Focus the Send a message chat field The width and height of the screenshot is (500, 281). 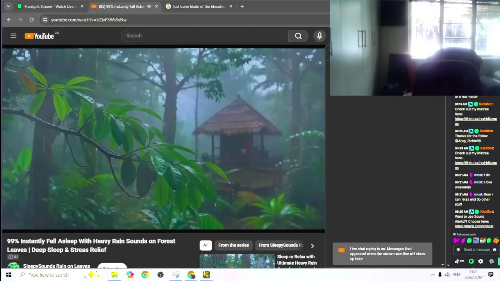coord(477,250)
